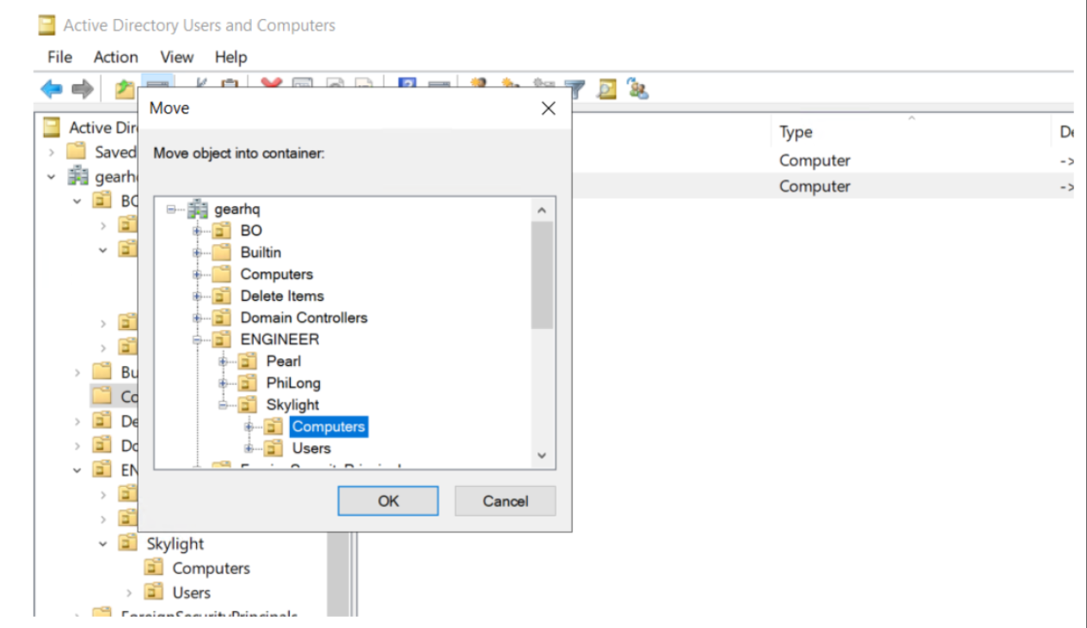Click the Add to group toolbar icon

coord(637,88)
